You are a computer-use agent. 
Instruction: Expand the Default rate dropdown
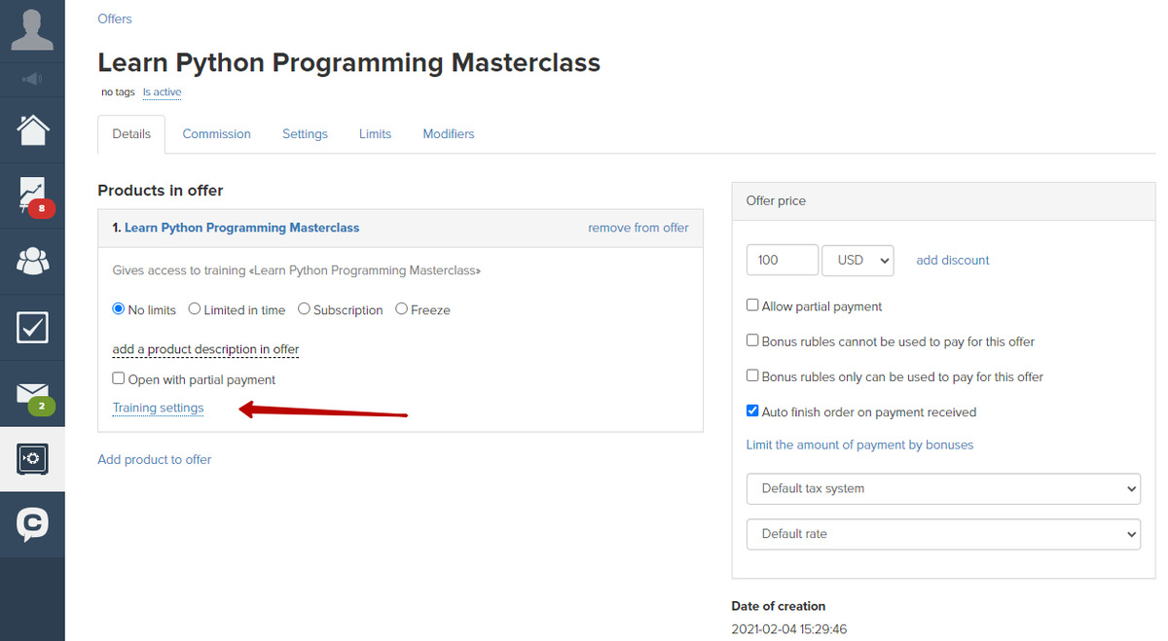(x=943, y=534)
